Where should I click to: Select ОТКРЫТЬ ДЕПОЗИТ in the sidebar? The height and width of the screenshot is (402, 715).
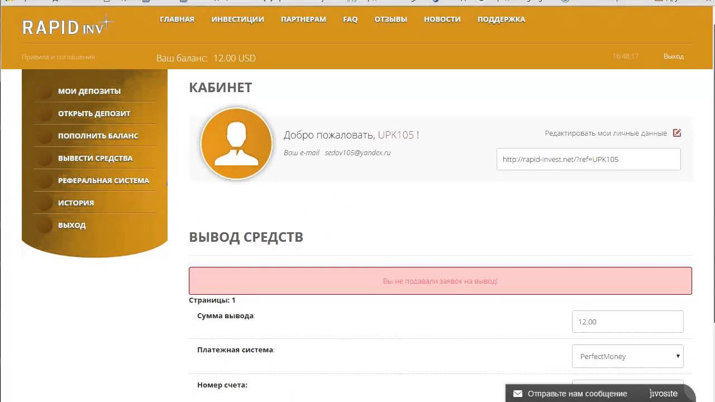94,113
